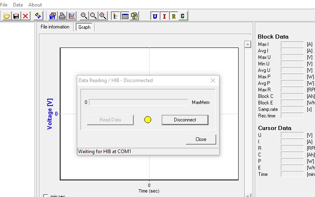Enable the min:sec checkbox
Viewport: 315px width, 197px height.
[46, 195]
